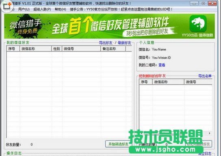Open the 用户(U) menu
The image size is (221, 156).
(x=24, y=9)
